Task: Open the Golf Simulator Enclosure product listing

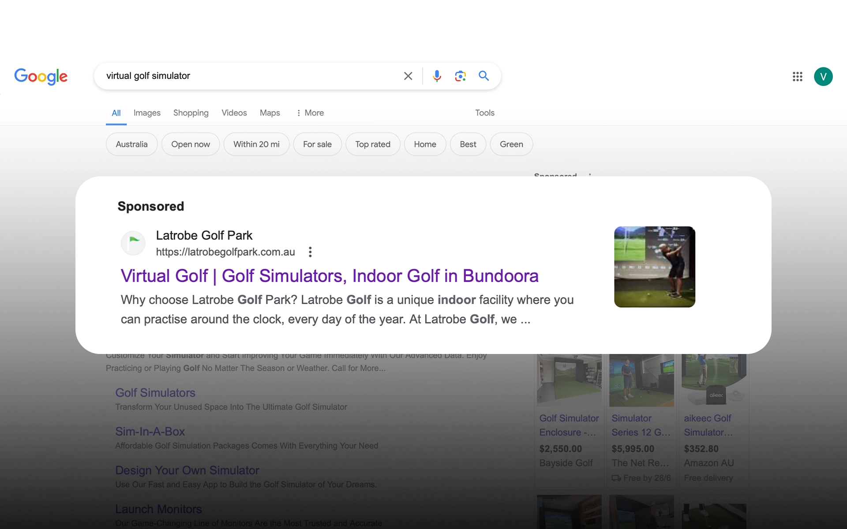Action: (x=569, y=425)
